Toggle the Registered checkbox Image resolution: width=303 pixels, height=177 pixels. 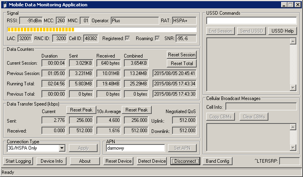(127, 38)
